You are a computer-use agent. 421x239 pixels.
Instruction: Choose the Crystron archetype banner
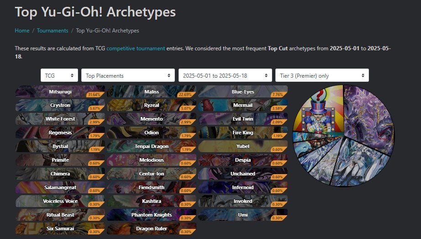tap(60, 106)
